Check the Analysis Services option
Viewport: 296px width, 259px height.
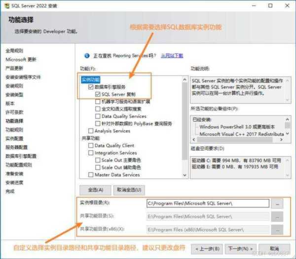pos(91,131)
